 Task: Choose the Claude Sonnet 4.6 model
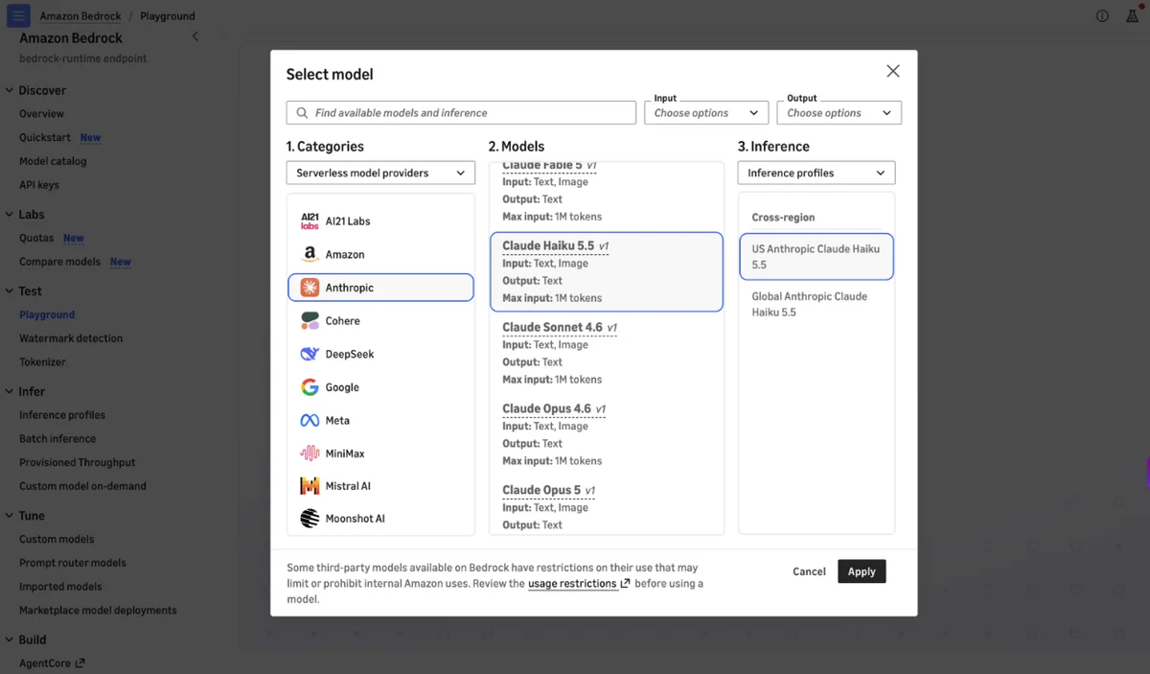click(607, 353)
